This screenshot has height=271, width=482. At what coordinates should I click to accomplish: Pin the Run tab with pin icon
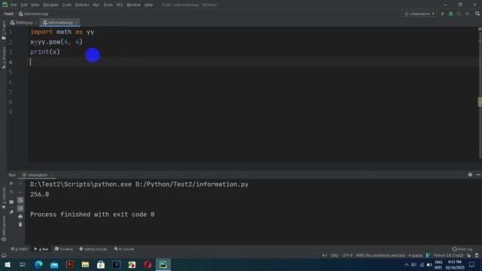point(11,212)
